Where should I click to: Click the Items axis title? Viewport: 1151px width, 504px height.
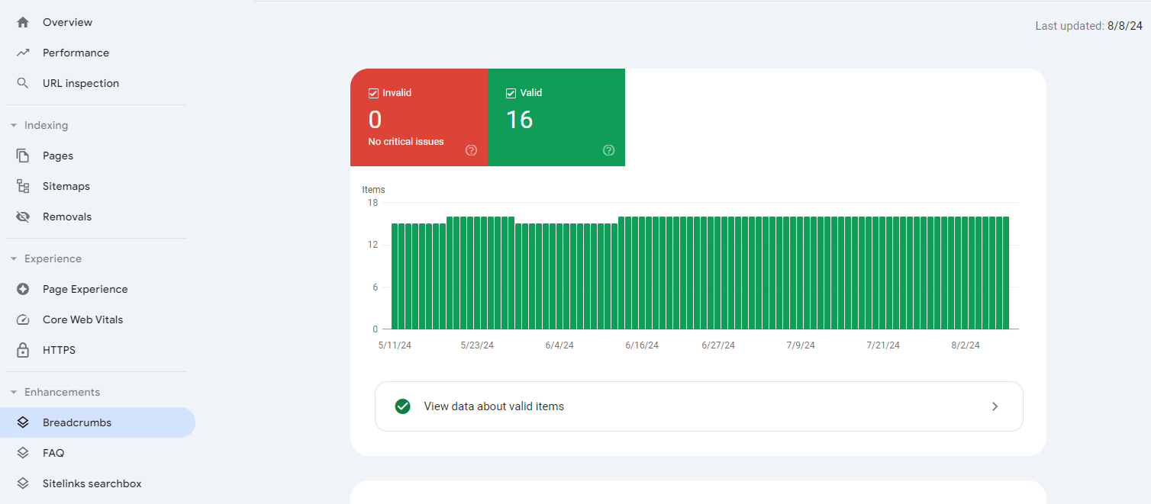(x=374, y=190)
